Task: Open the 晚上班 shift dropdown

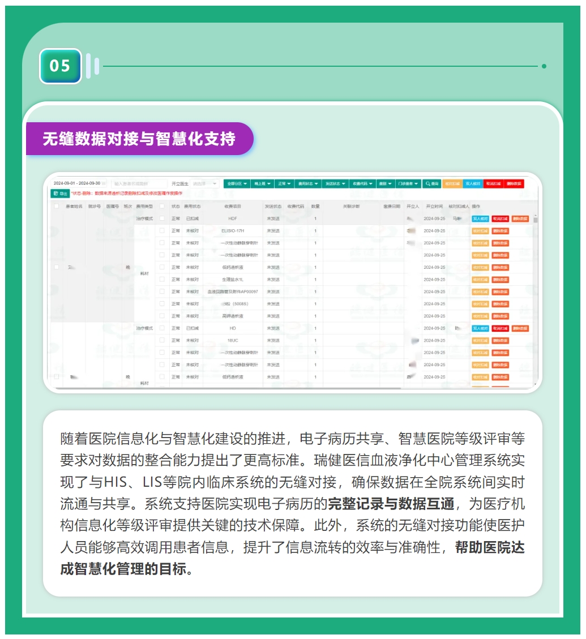Action: coord(262,184)
